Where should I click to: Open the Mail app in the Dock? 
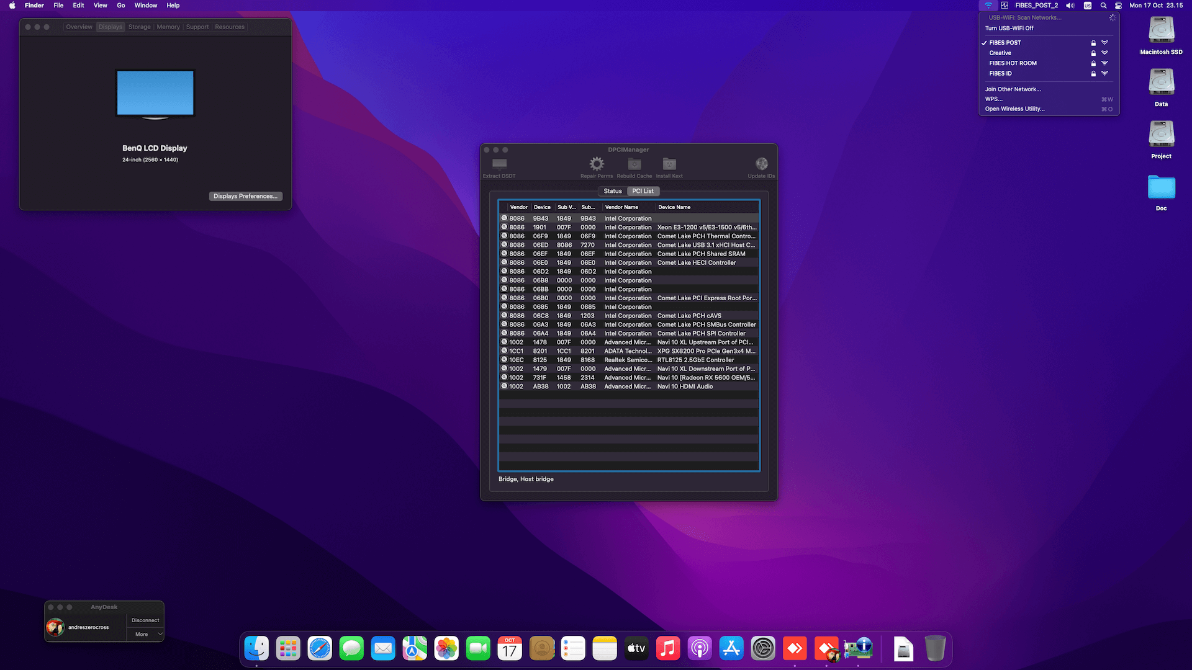coord(383,648)
